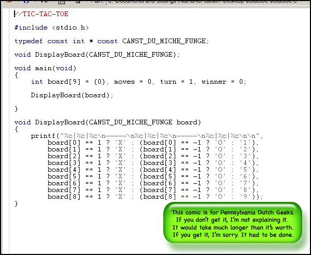
Task: Click the int board[9] declaration line
Action: (139, 82)
